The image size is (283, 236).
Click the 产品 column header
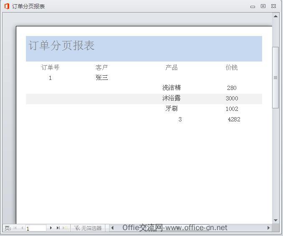click(171, 67)
